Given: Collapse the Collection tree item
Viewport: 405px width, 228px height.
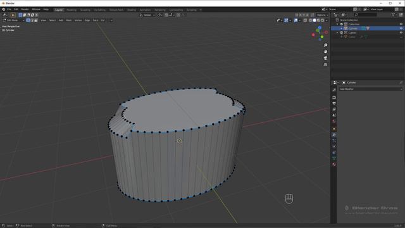Looking at the screenshot, I should pyautogui.click(x=337, y=24).
